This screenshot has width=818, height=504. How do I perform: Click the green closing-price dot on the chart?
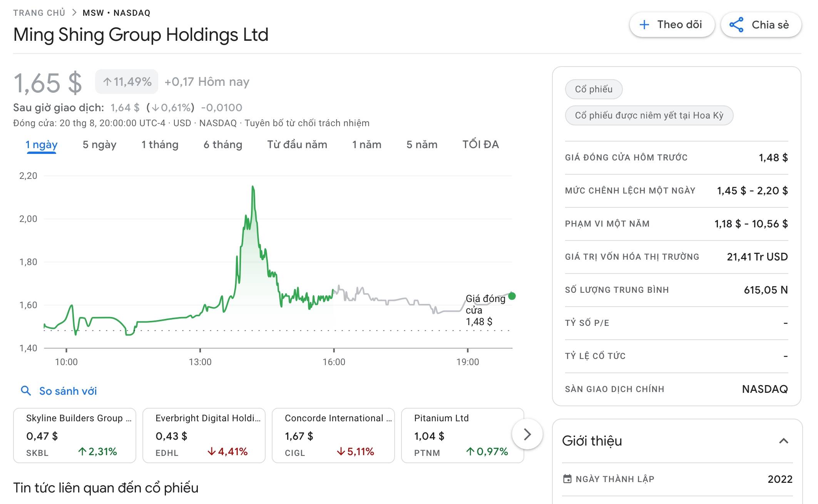tap(512, 296)
